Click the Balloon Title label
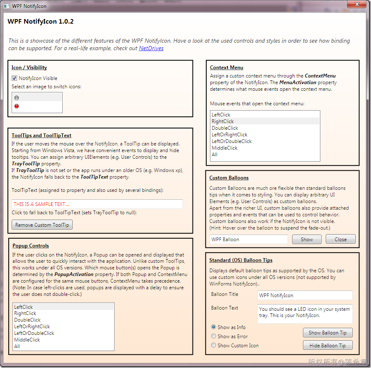The image size is (371, 368). click(x=225, y=294)
